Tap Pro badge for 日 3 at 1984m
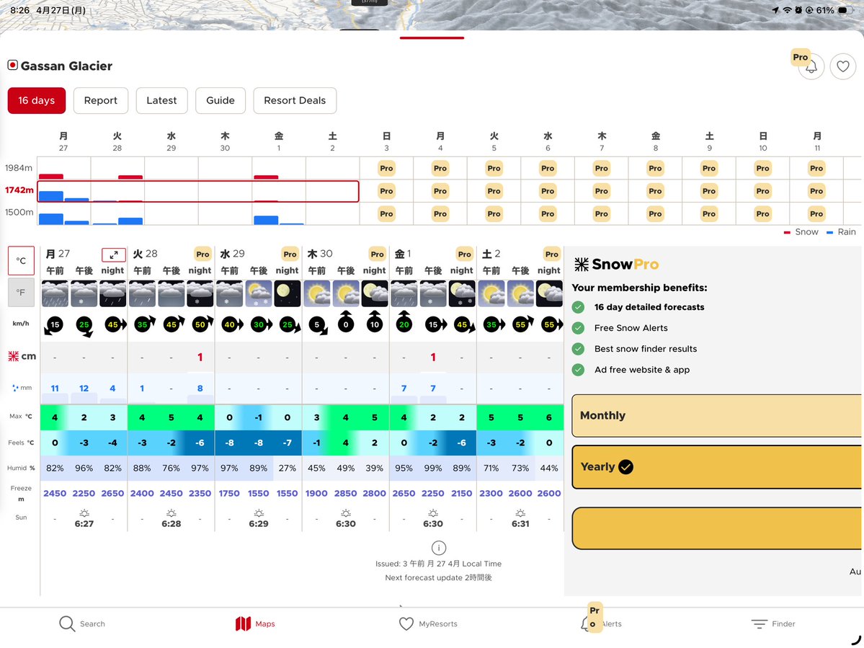 386,169
